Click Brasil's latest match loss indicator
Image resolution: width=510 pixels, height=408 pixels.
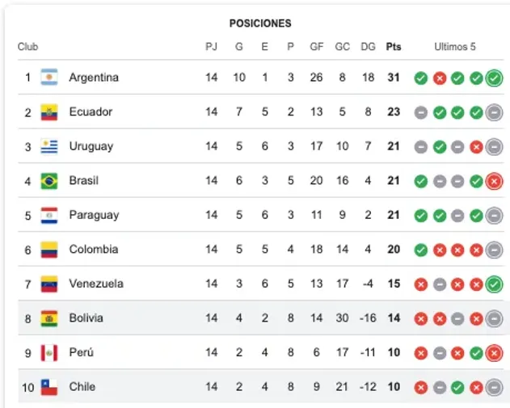pos(495,181)
